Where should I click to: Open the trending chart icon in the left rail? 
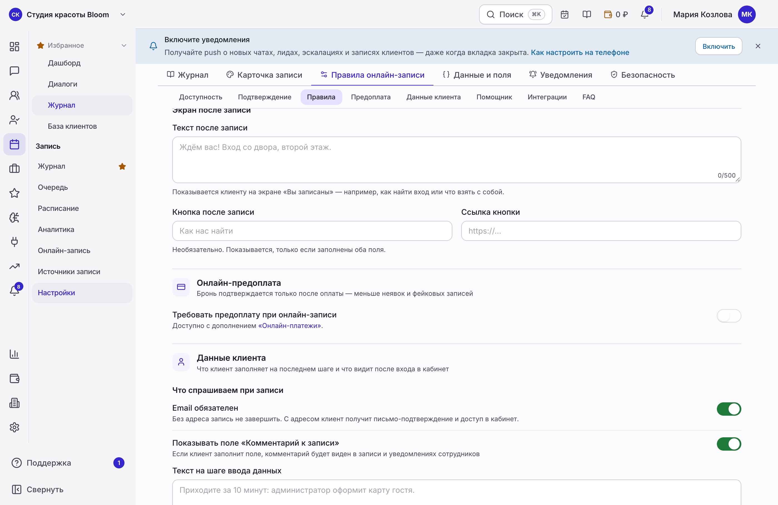(14, 266)
